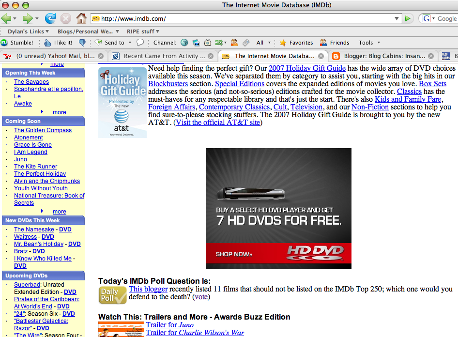
Task: Click the Blogger favicon on its tab
Action: [x=336, y=56]
